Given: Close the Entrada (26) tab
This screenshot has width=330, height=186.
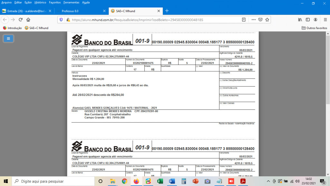Looking at the screenshot, I should [x=50, y=11].
